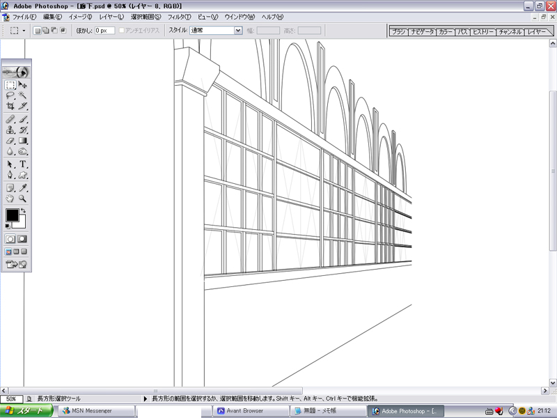Select the Dodge tool

(22, 151)
